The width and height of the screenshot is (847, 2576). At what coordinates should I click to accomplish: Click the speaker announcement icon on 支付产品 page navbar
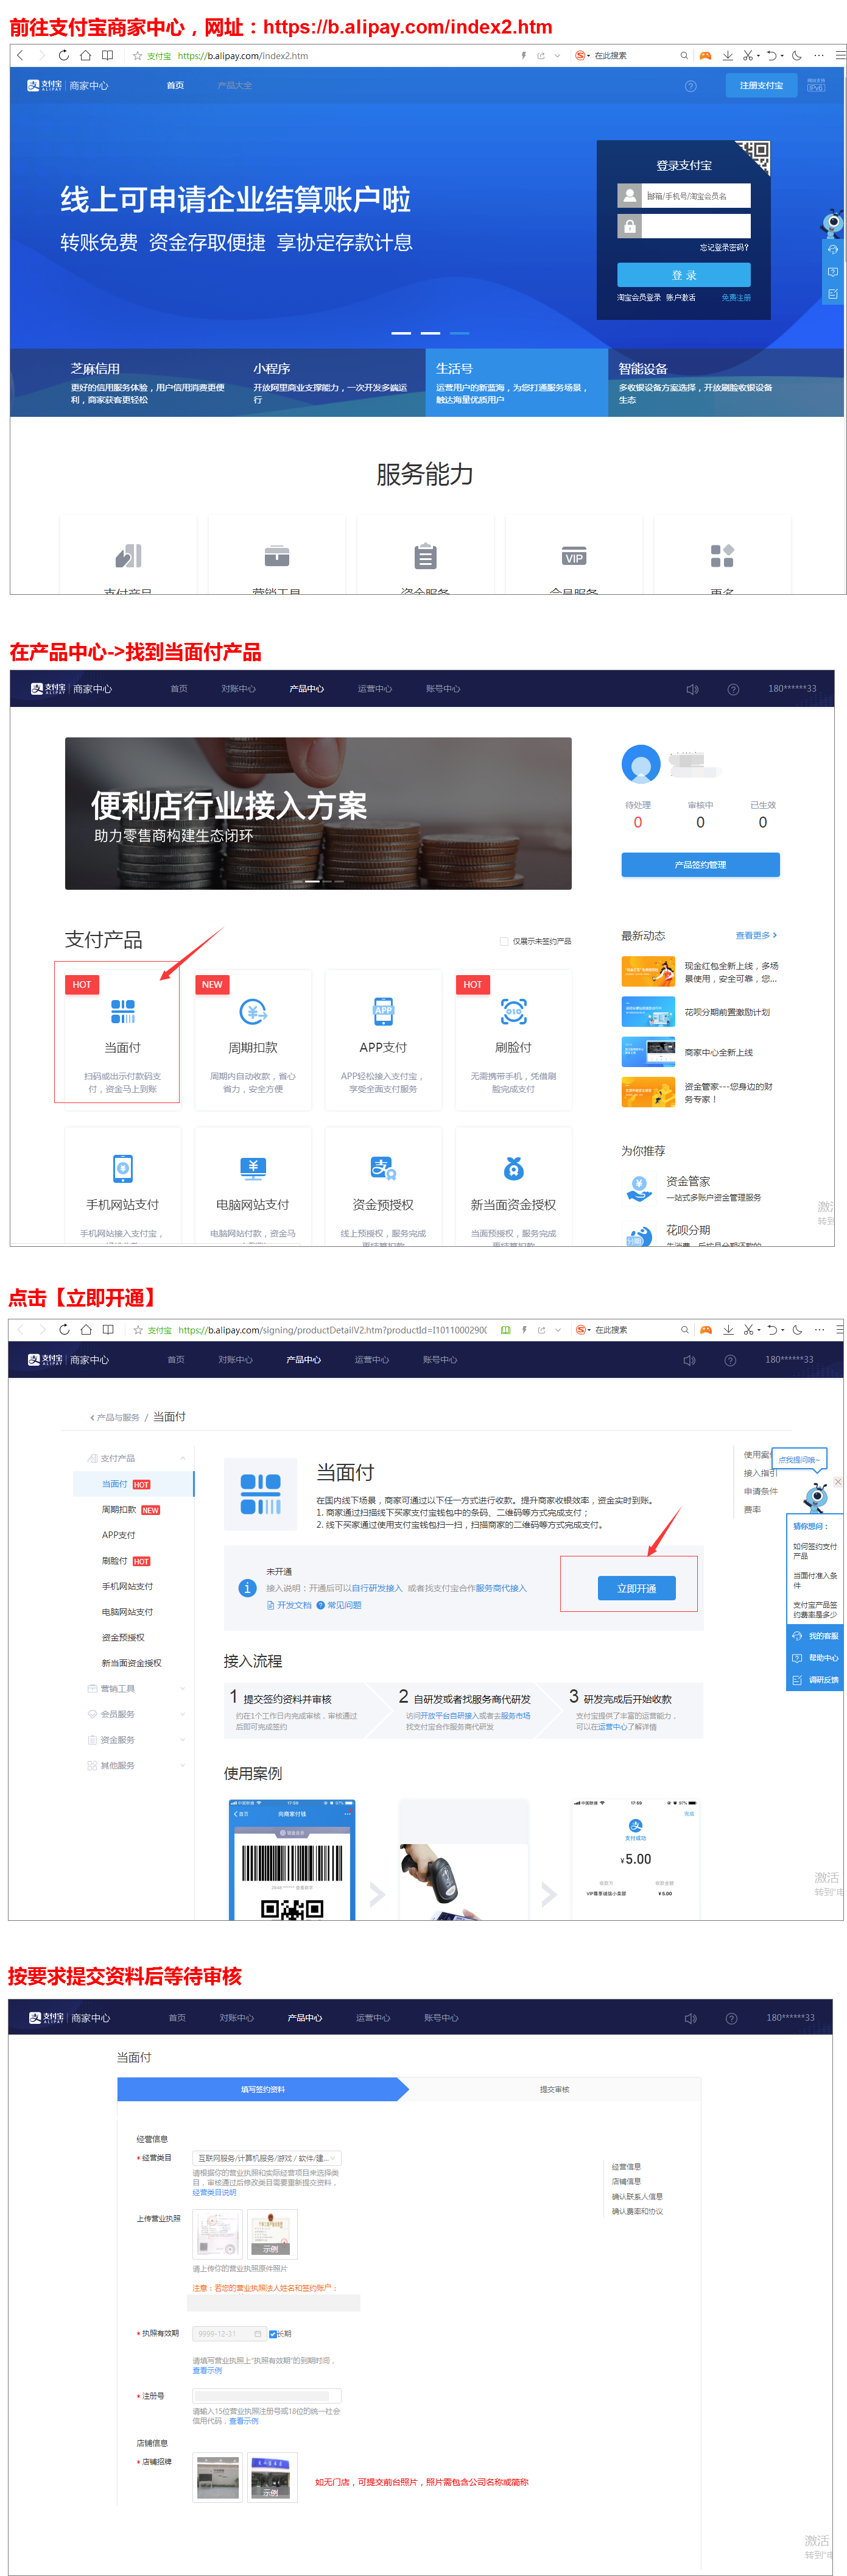pyautogui.click(x=692, y=689)
